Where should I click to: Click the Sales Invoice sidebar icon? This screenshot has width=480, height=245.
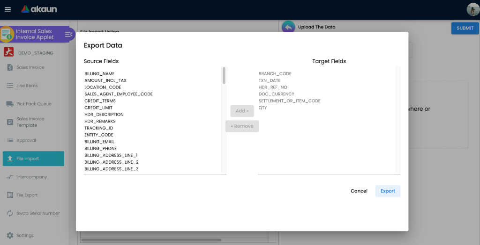[10, 67]
